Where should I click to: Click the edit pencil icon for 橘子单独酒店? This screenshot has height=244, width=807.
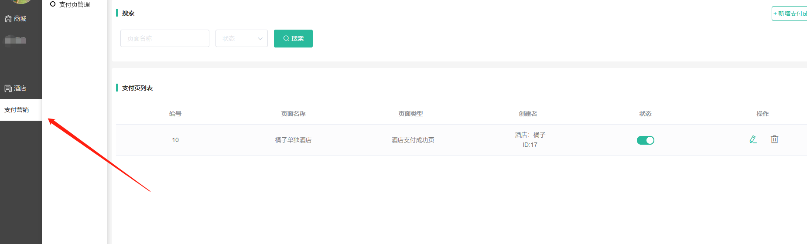coord(753,139)
